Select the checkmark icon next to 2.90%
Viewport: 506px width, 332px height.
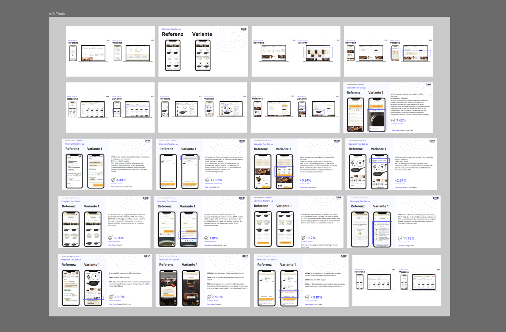point(111,297)
